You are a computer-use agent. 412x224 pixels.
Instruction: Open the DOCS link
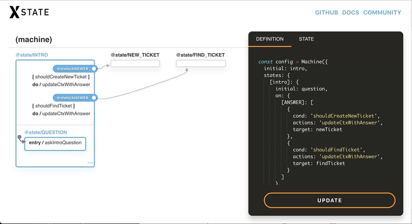(351, 12)
